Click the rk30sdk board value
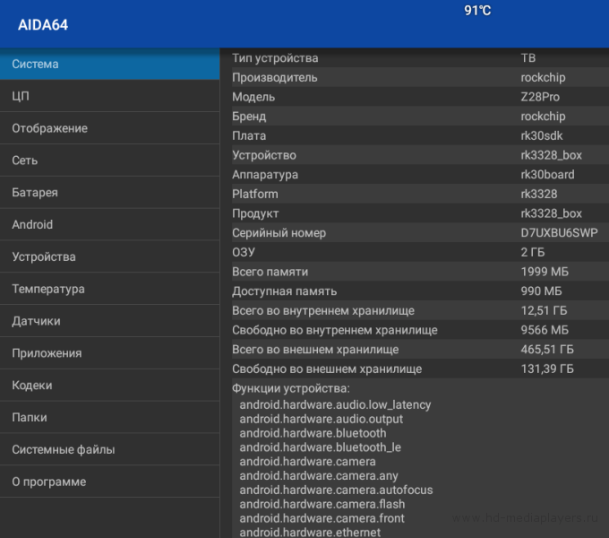609x538 pixels. point(542,135)
